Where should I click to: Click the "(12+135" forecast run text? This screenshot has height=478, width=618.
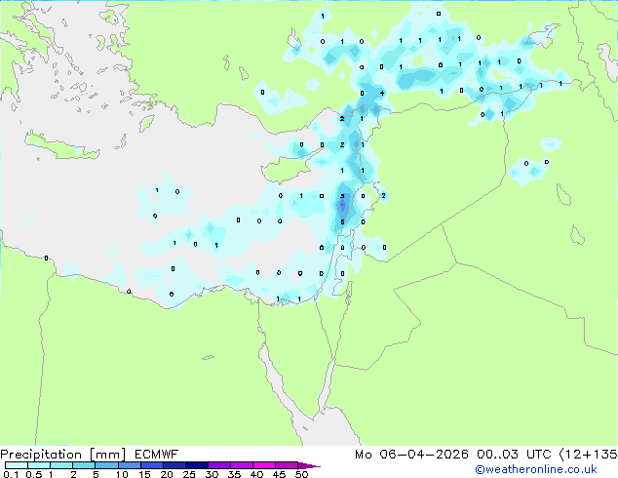pyautogui.click(x=588, y=455)
